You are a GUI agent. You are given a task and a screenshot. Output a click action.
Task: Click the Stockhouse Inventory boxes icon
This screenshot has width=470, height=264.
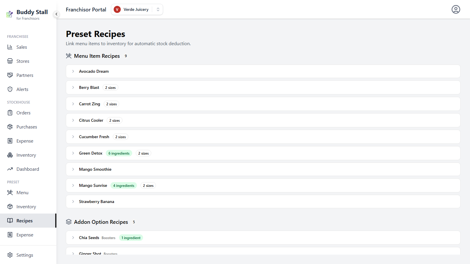pyautogui.click(x=10, y=155)
